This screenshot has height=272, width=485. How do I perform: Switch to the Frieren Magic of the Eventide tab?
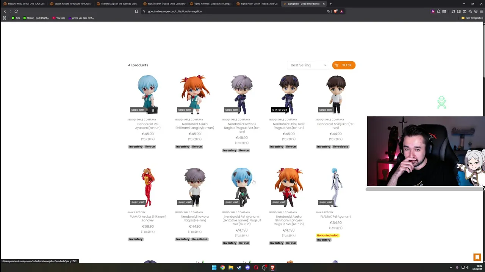tap(117, 4)
